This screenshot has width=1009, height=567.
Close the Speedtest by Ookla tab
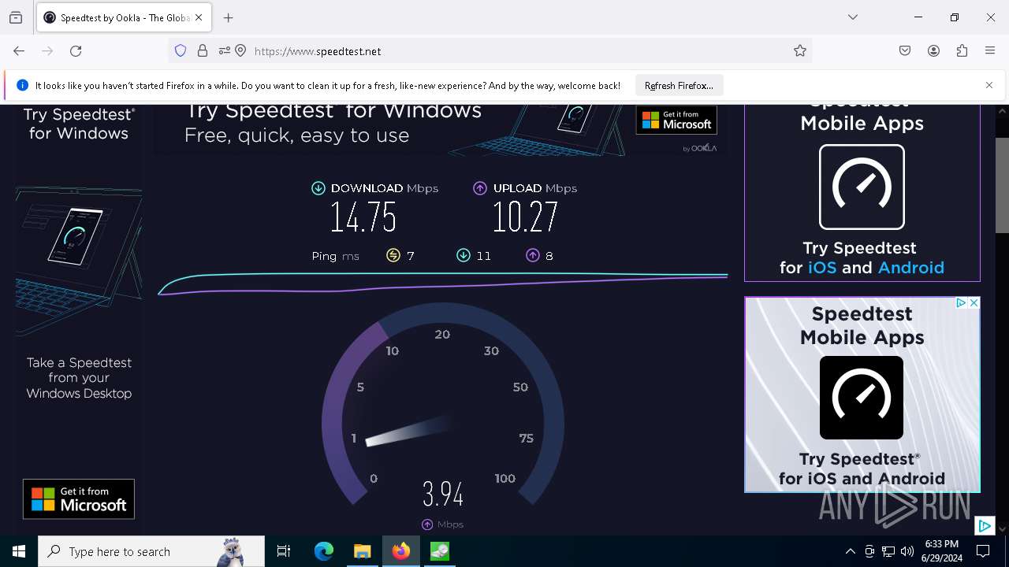(x=199, y=17)
